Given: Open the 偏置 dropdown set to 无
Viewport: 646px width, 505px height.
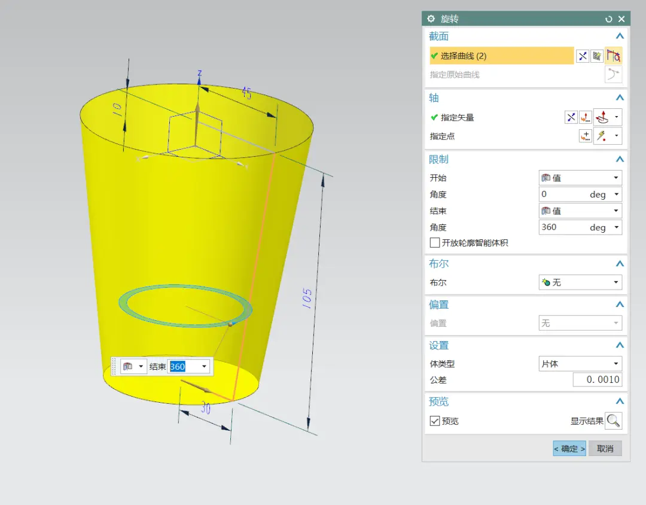Looking at the screenshot, I should pos(580,323).
